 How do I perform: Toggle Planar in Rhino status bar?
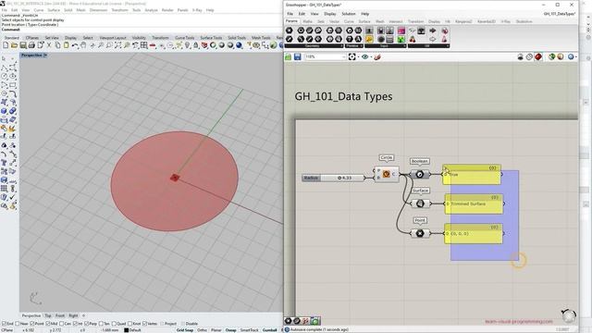216,330
